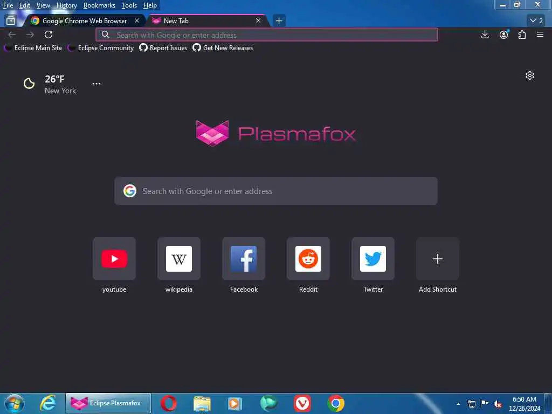Close the Google Chrome Web Browser tab

[x=137, y=21]
